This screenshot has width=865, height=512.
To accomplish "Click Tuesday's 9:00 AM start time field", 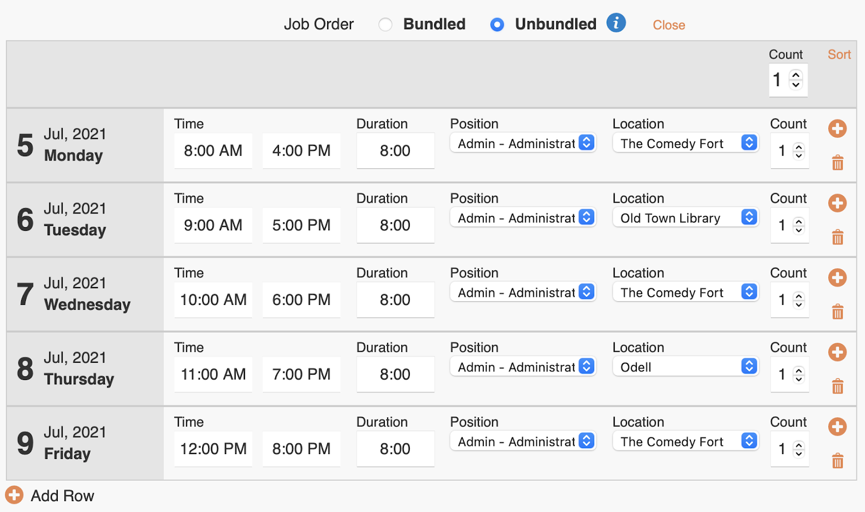I will coord(213,225).
